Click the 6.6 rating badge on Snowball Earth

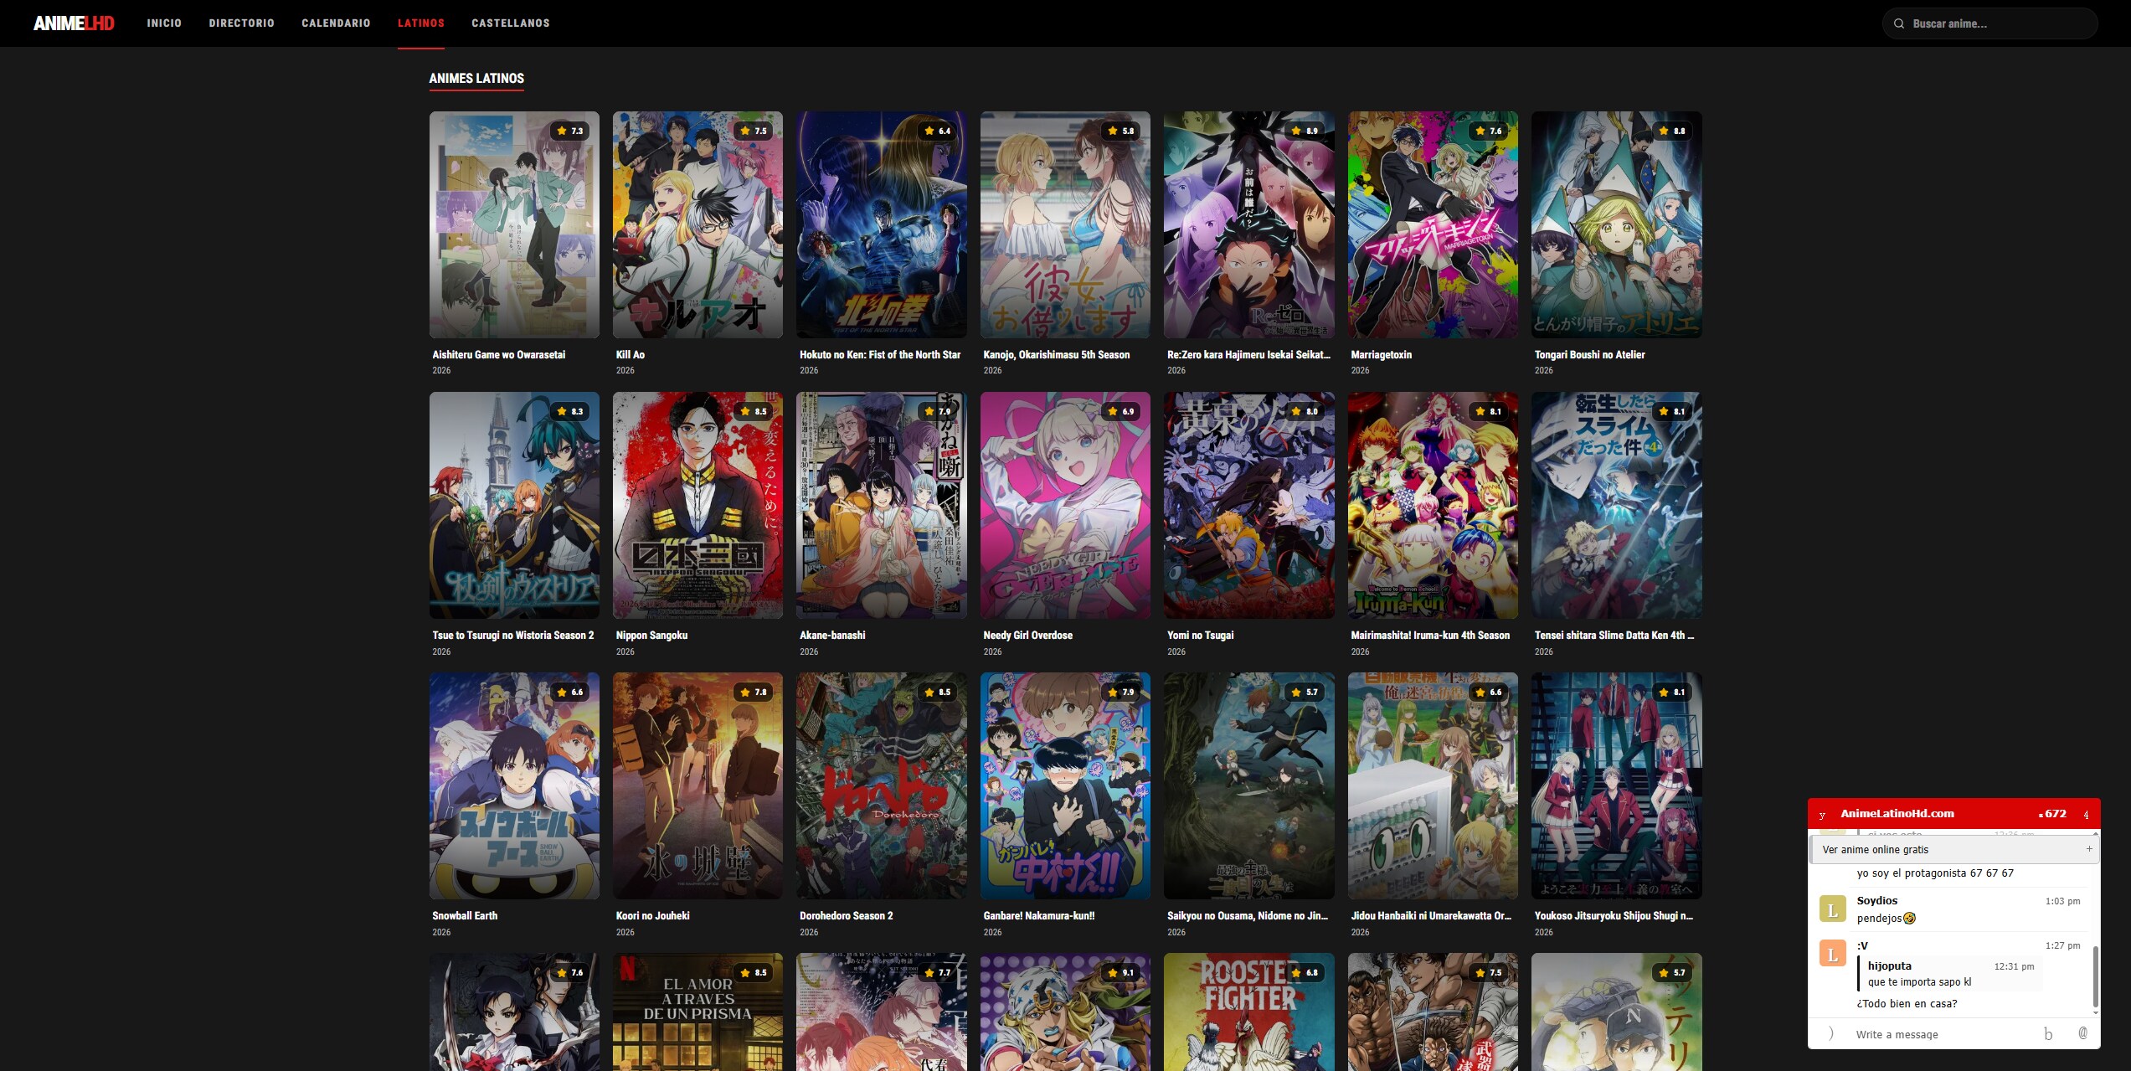(x=570, y=692)
